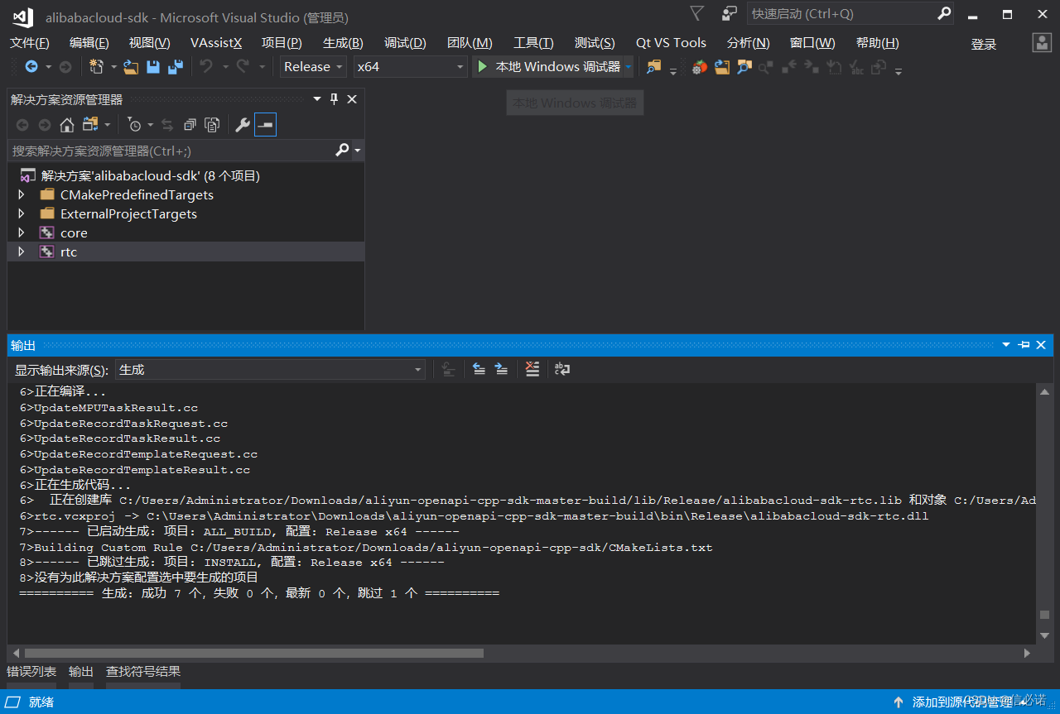The width and height of the screenshot is (1060, 714).
Task: Open the 生成(B) build menu
Action: pyautogui.click(x=343, y=43)
